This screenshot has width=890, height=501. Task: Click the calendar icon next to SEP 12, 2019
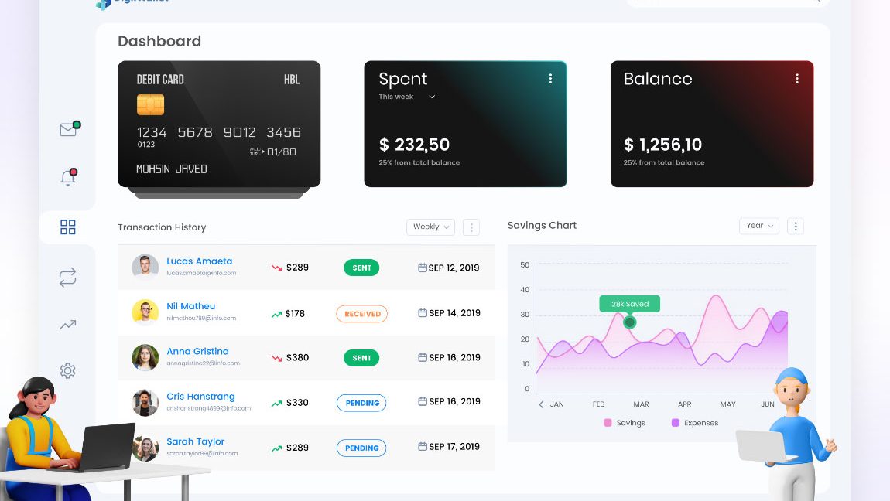[423, 268]
